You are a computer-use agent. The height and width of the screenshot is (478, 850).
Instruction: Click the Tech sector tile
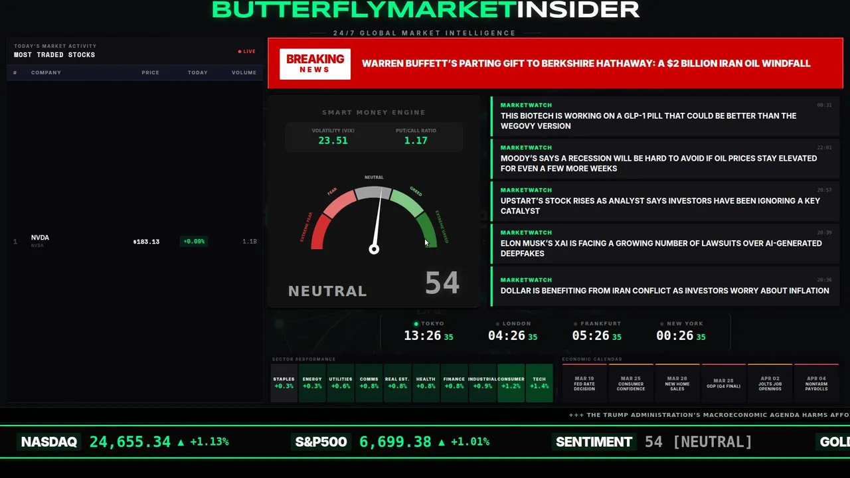coord(539,383)
